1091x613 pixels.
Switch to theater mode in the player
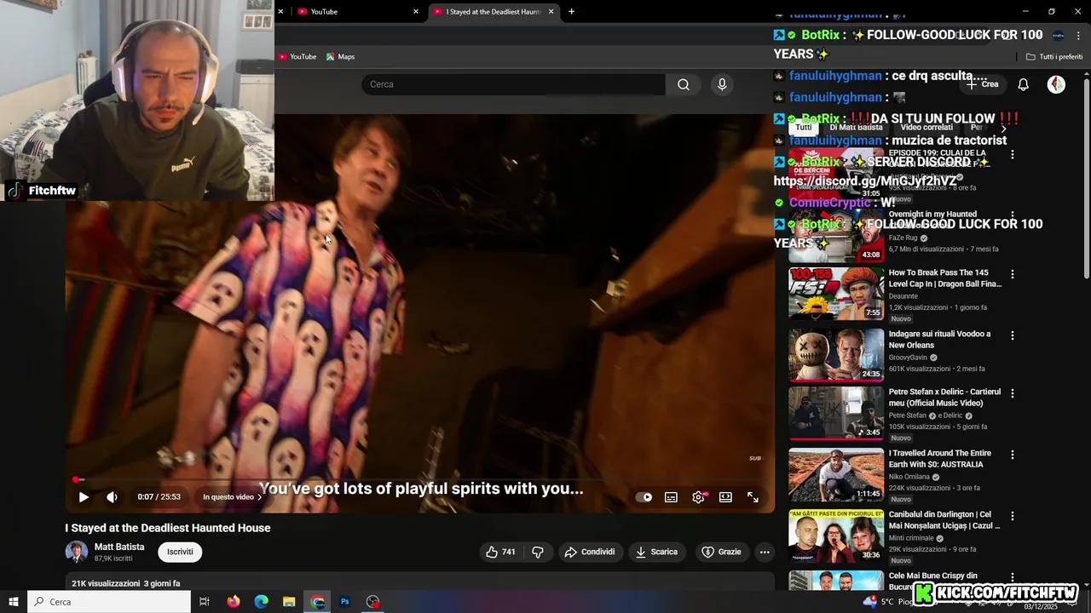pyautogui.click(x=725, y=497)
